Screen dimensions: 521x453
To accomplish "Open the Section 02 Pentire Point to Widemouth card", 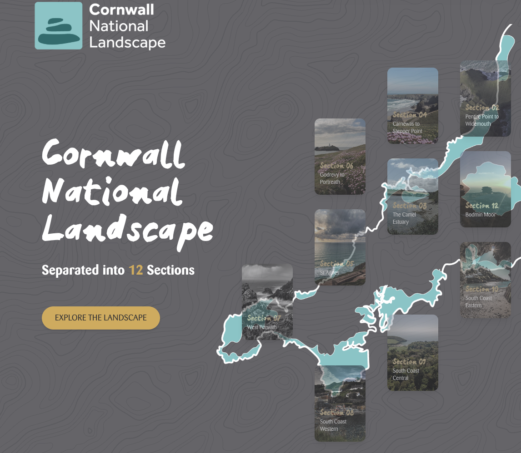I will (485, 98).
